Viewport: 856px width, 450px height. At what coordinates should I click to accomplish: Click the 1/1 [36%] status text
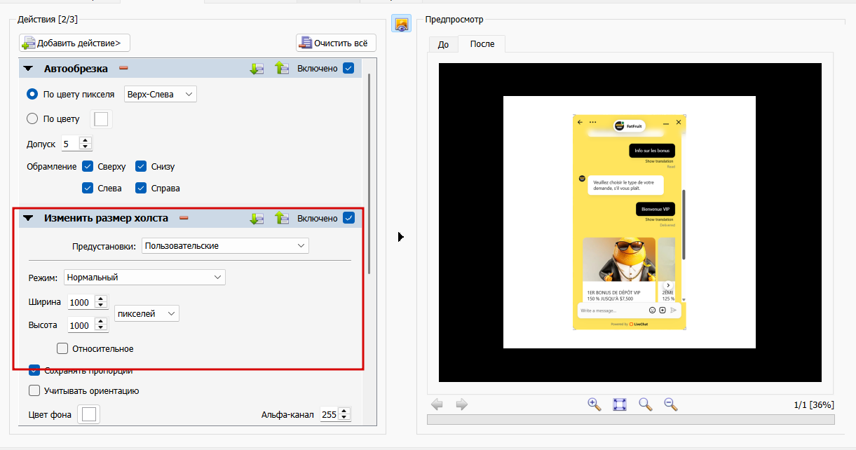(813, 404)
